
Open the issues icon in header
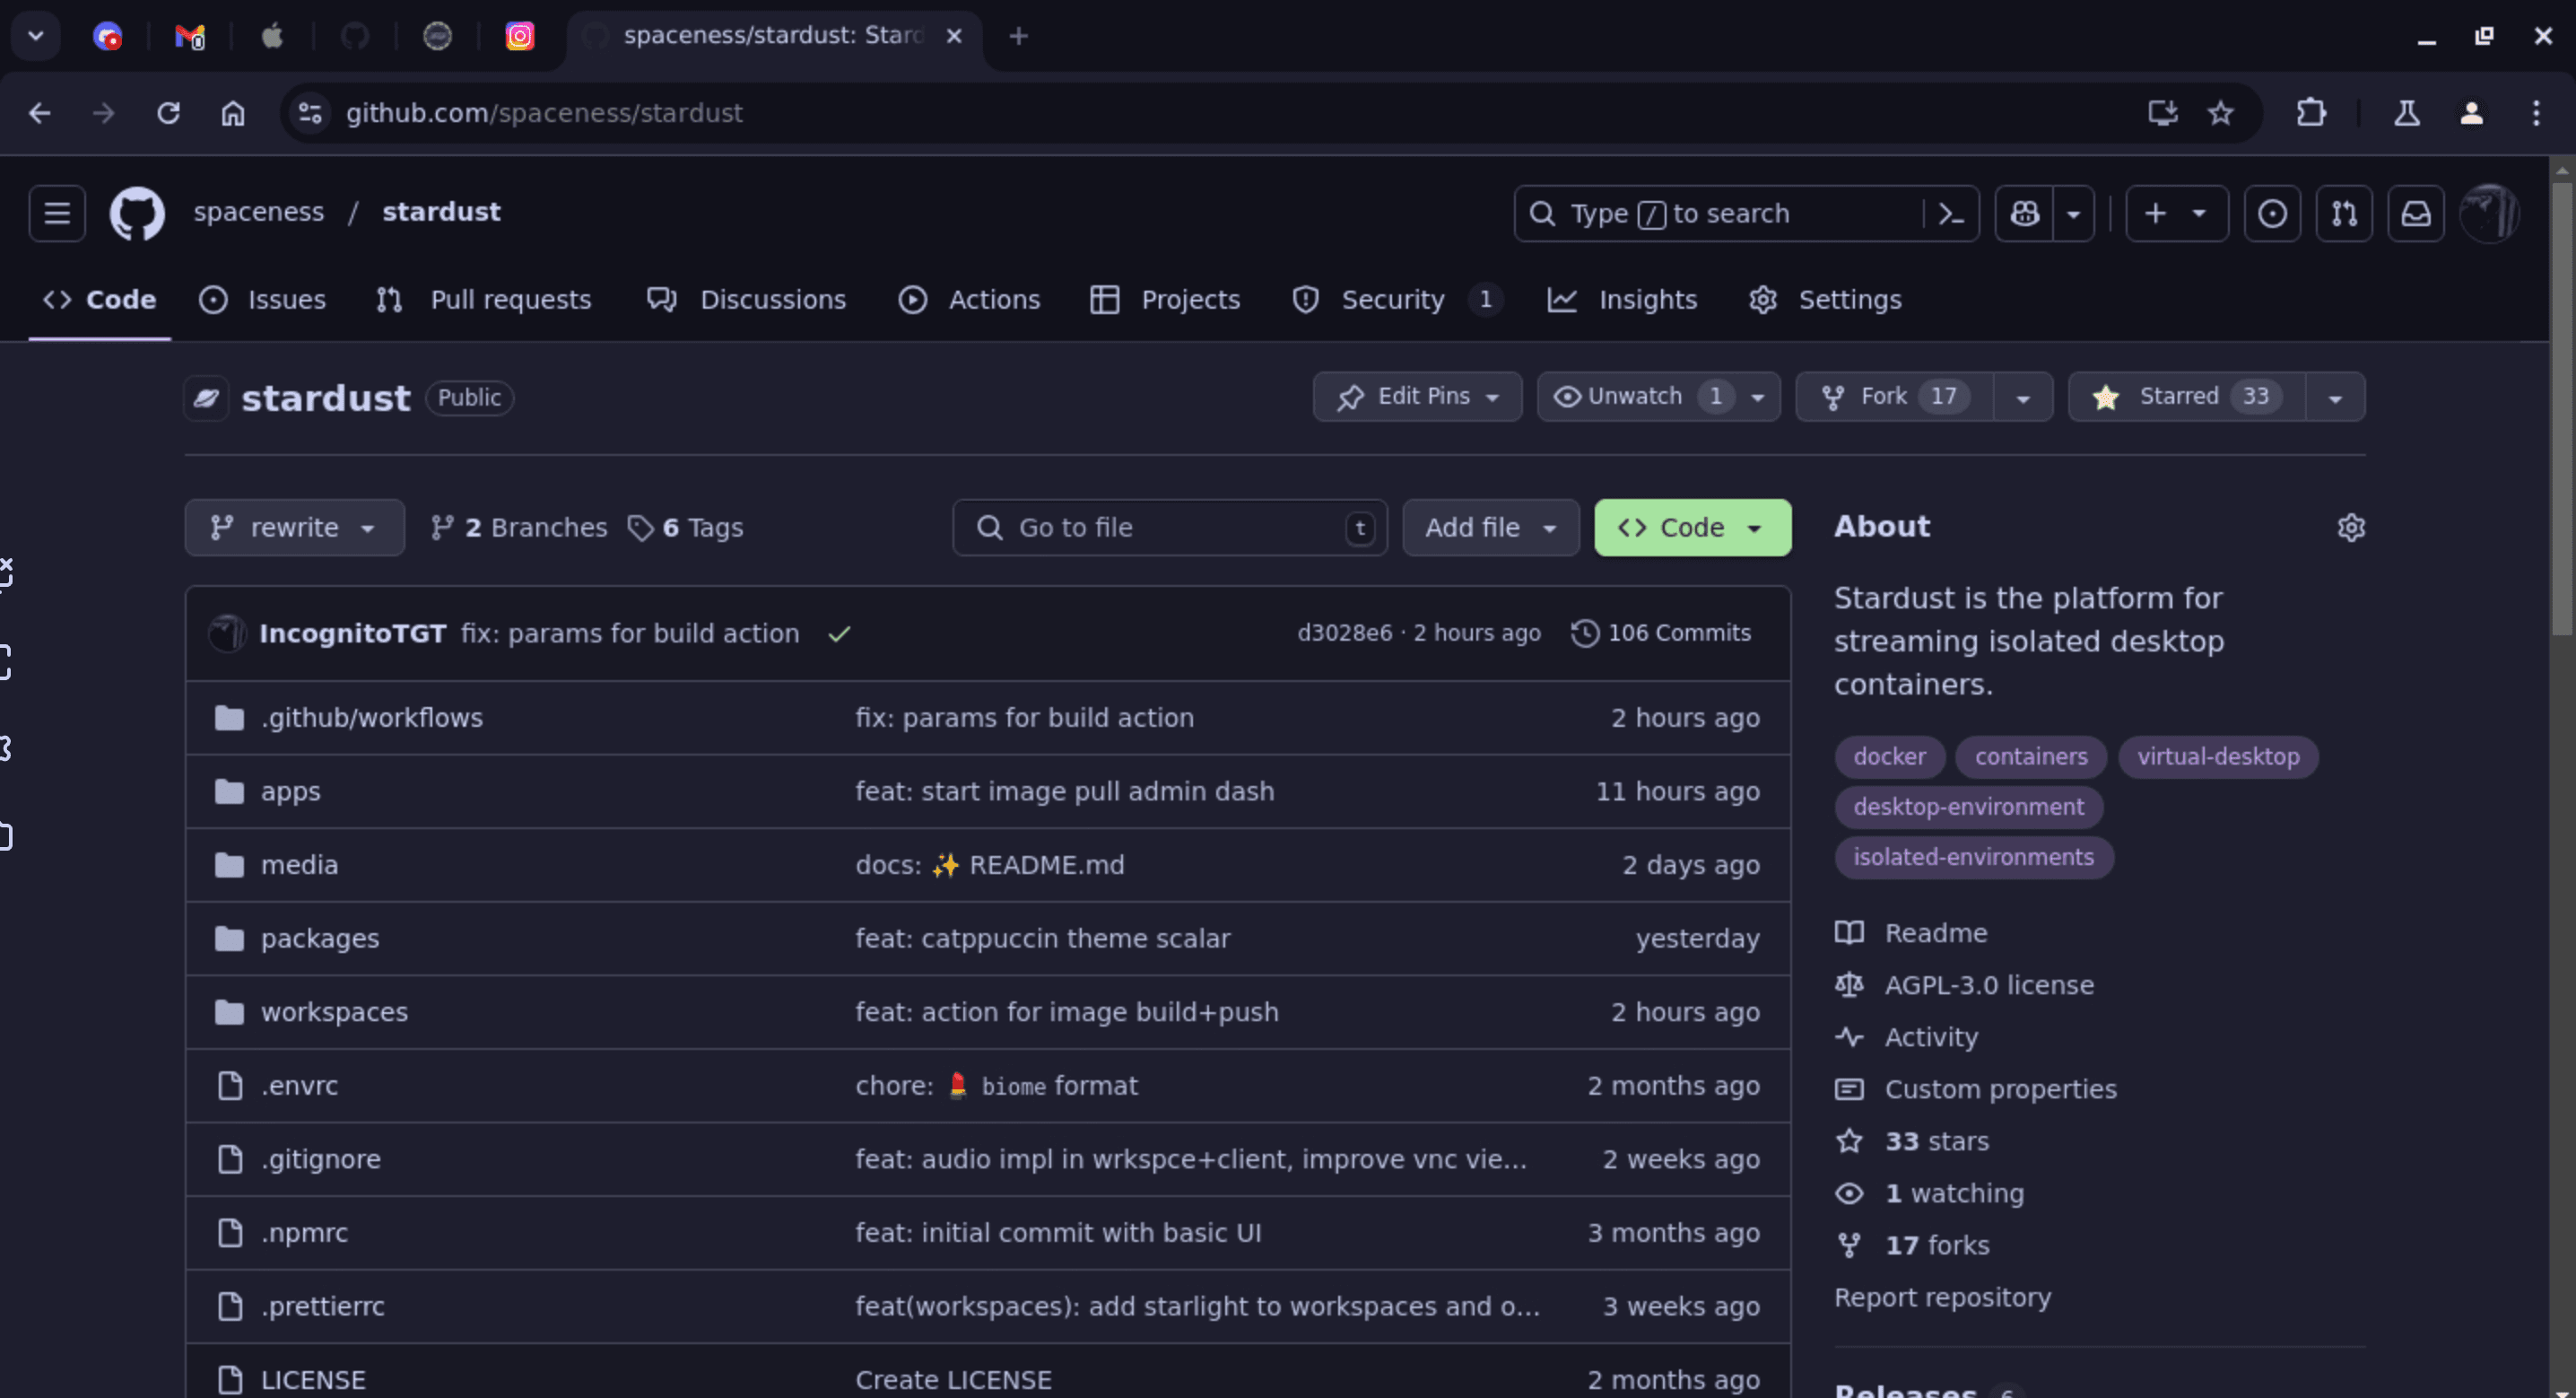(2272, 214)
